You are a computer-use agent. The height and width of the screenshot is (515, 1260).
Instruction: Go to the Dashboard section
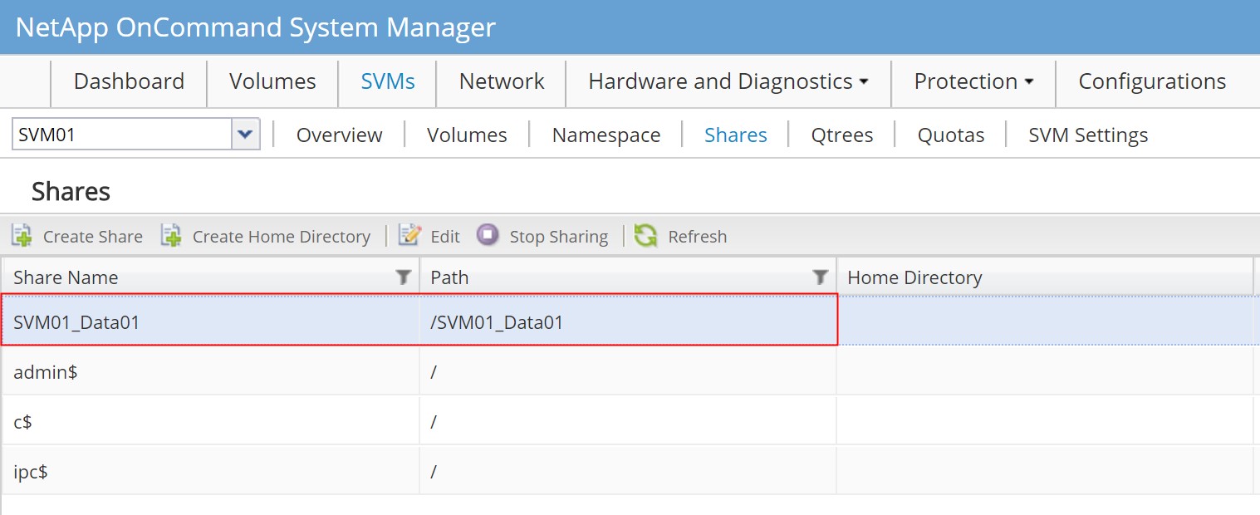[x=129, y=81]
